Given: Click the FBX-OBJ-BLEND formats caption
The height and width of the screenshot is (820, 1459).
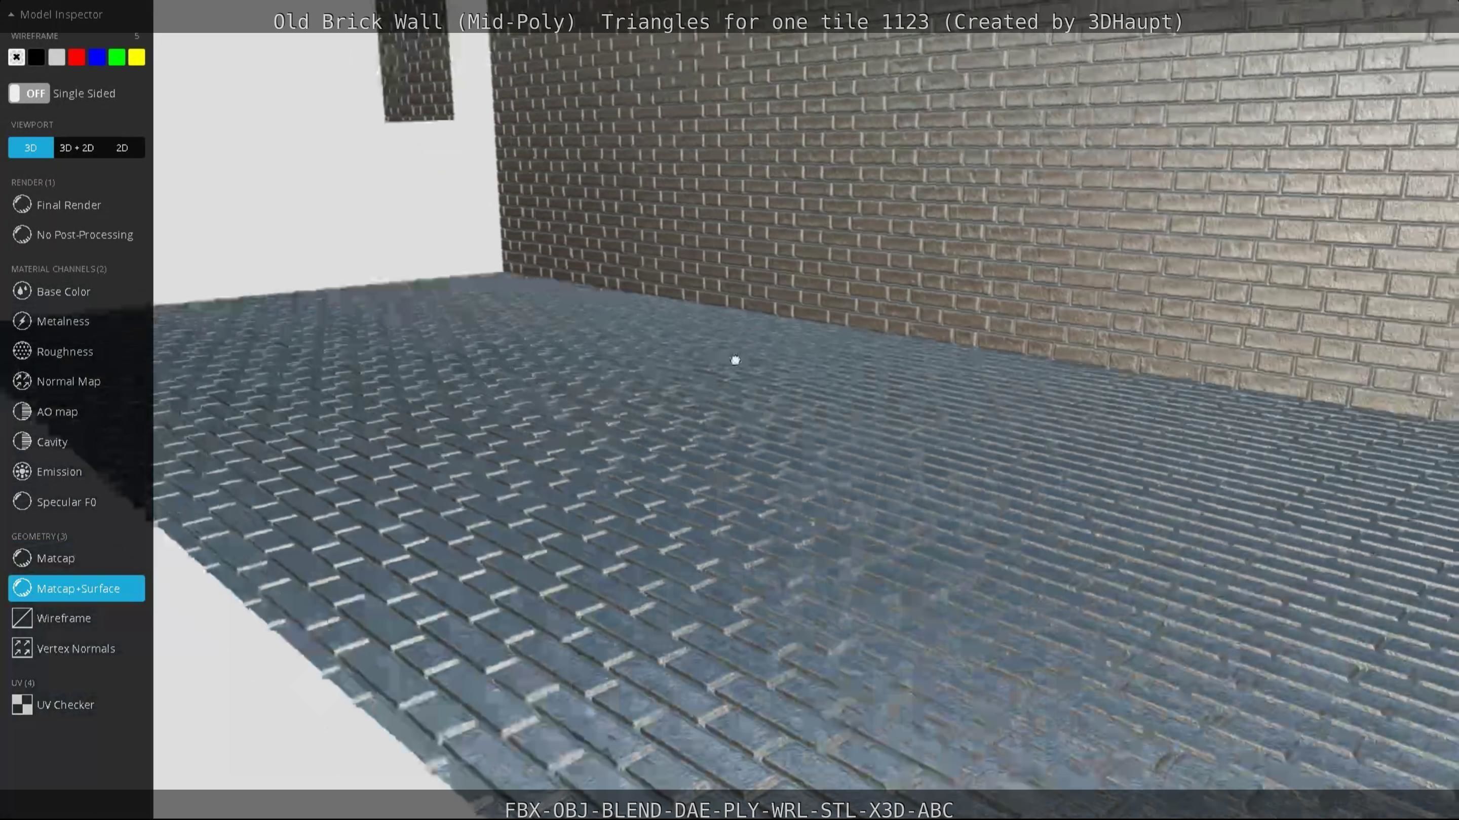Looking at the screenshot, I should (x=729, y=810).
